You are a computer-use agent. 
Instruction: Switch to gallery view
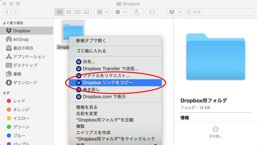pos(87,12)
